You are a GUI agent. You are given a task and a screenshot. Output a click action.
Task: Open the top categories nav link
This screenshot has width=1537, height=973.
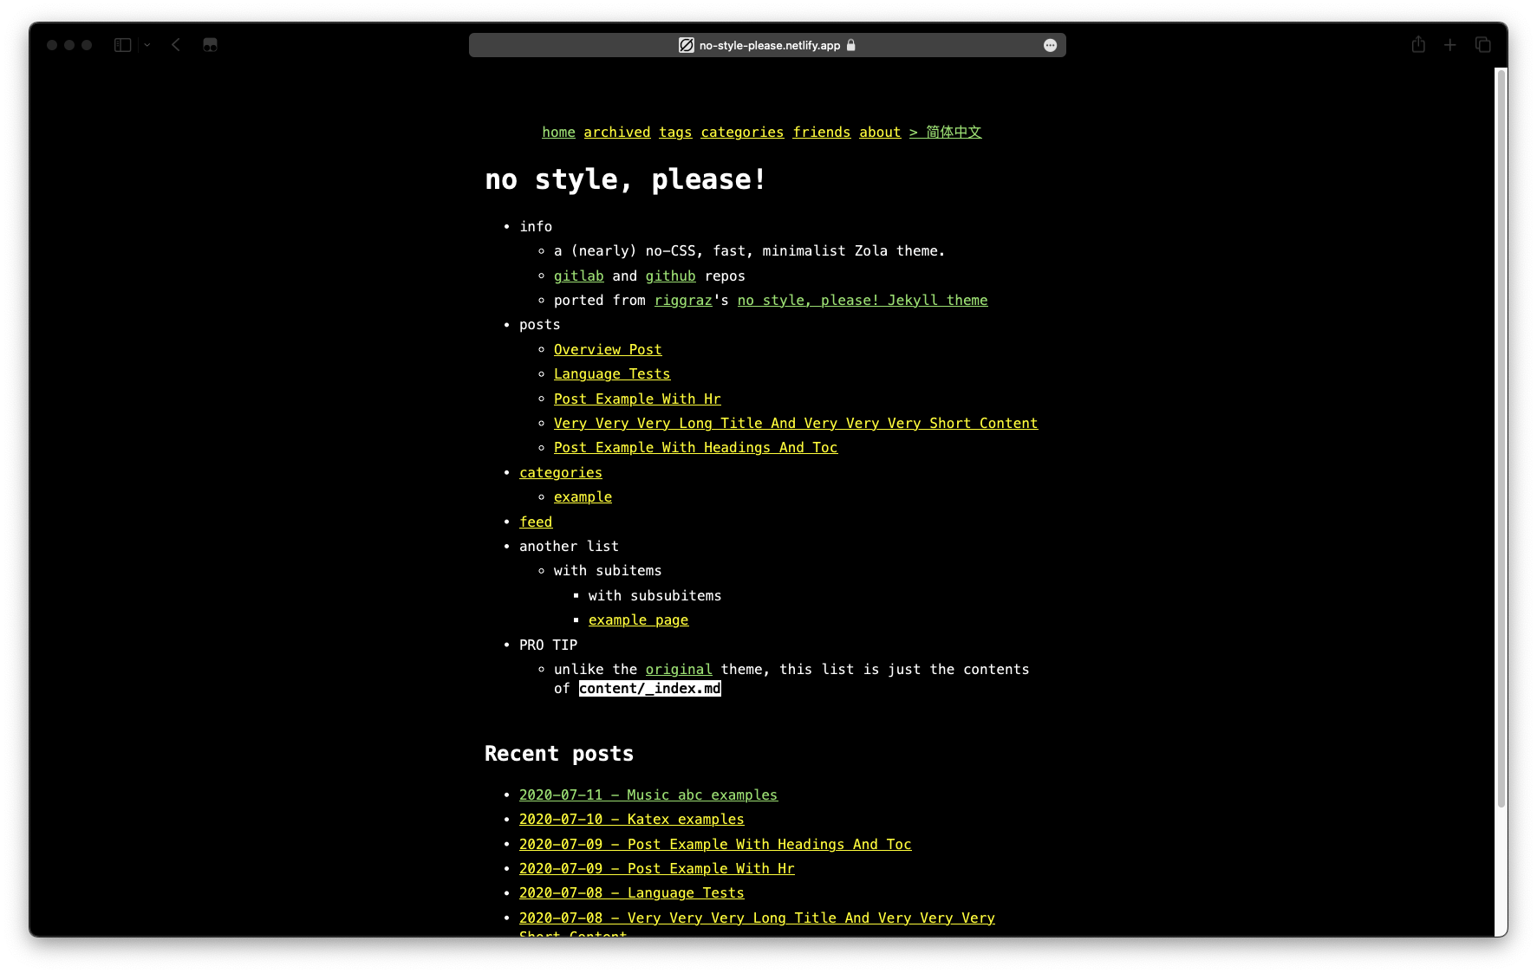coord(742,132)
